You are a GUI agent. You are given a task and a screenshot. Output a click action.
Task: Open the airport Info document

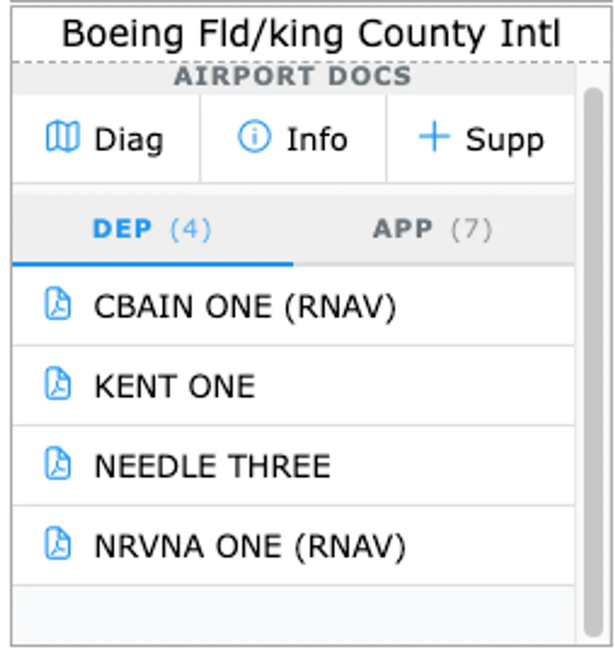317,140
